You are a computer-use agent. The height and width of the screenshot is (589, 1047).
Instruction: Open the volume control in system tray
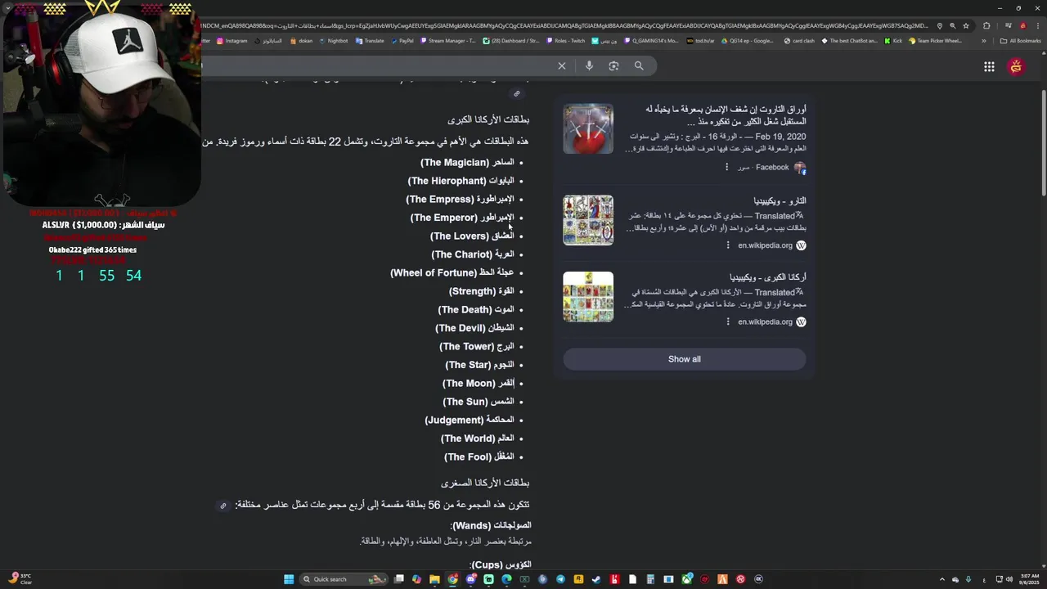pyautogui.click(x=1008, y=579)
